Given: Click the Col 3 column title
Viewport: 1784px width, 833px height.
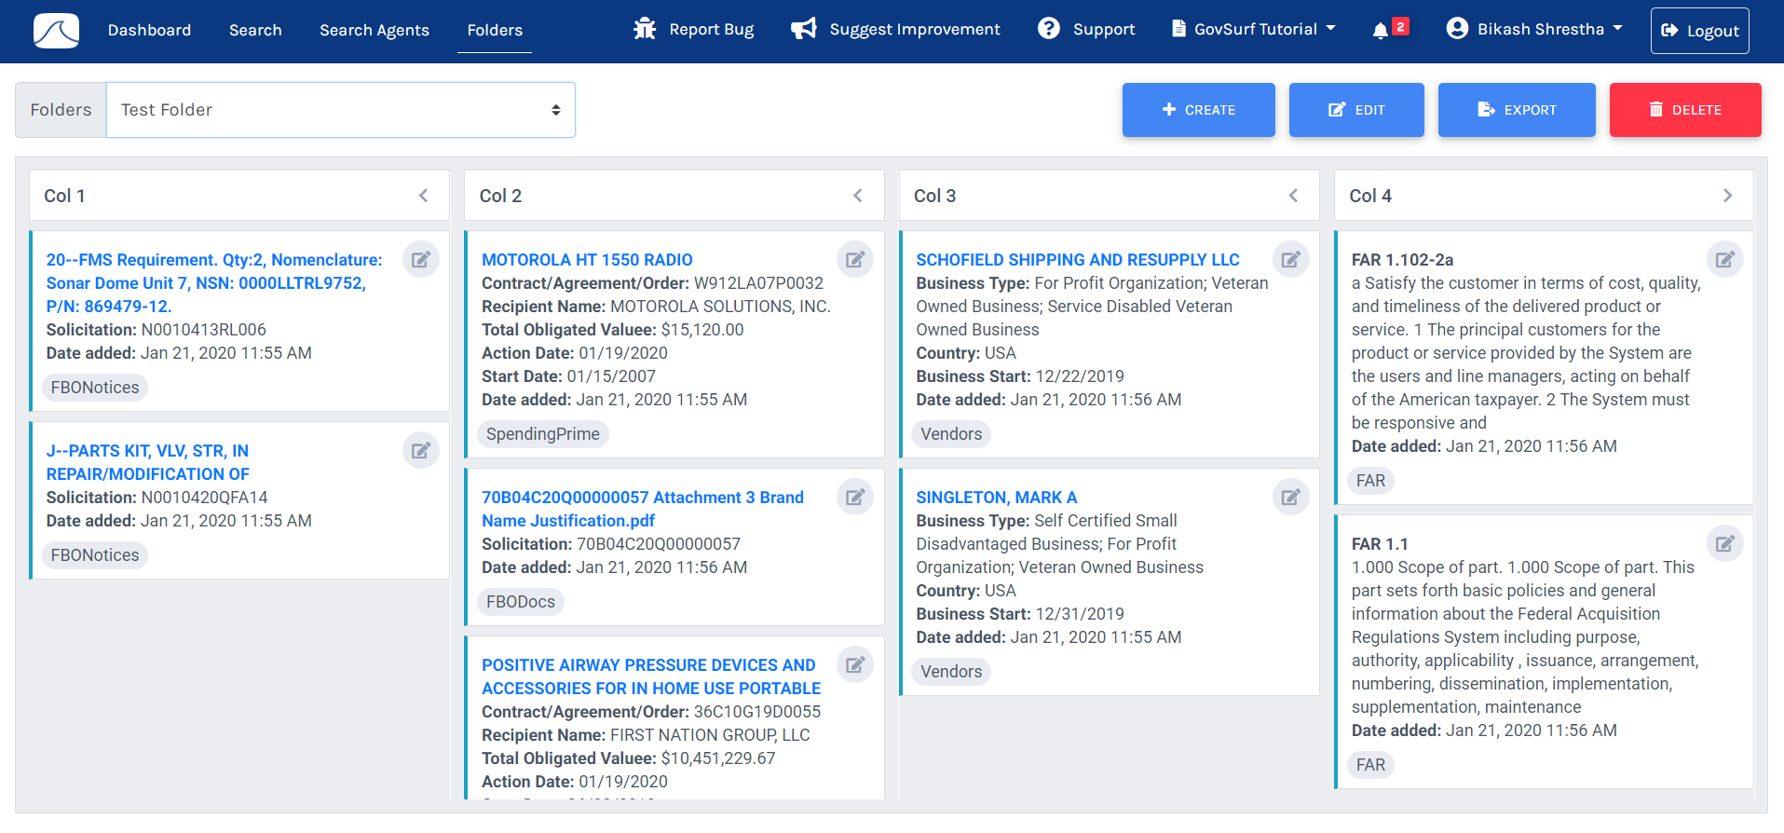Looking at the screenshot, I should point(934,196).
